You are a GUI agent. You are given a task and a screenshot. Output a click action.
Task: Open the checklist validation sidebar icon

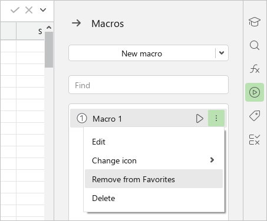[255, 139]
